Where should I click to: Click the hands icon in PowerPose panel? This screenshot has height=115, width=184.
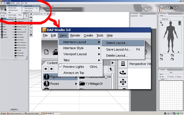tap(162, 24)
